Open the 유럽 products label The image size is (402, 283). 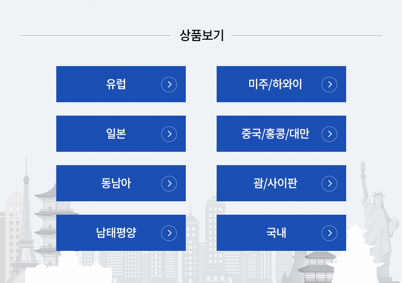tap(116, 84)
